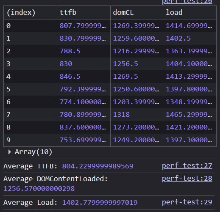Viewport: 220px width, 212px height.
Task: Select load value 1402.5 in row 1
Action: [178, 39]
